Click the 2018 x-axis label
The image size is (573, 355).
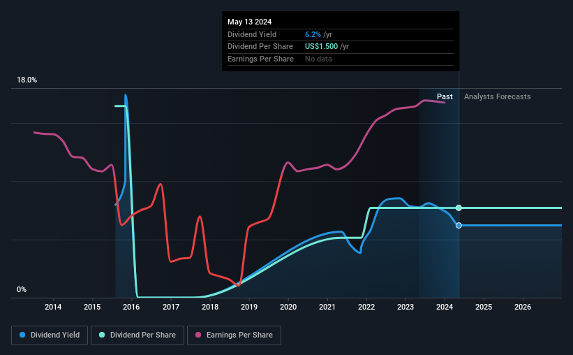tap(210, 307)
